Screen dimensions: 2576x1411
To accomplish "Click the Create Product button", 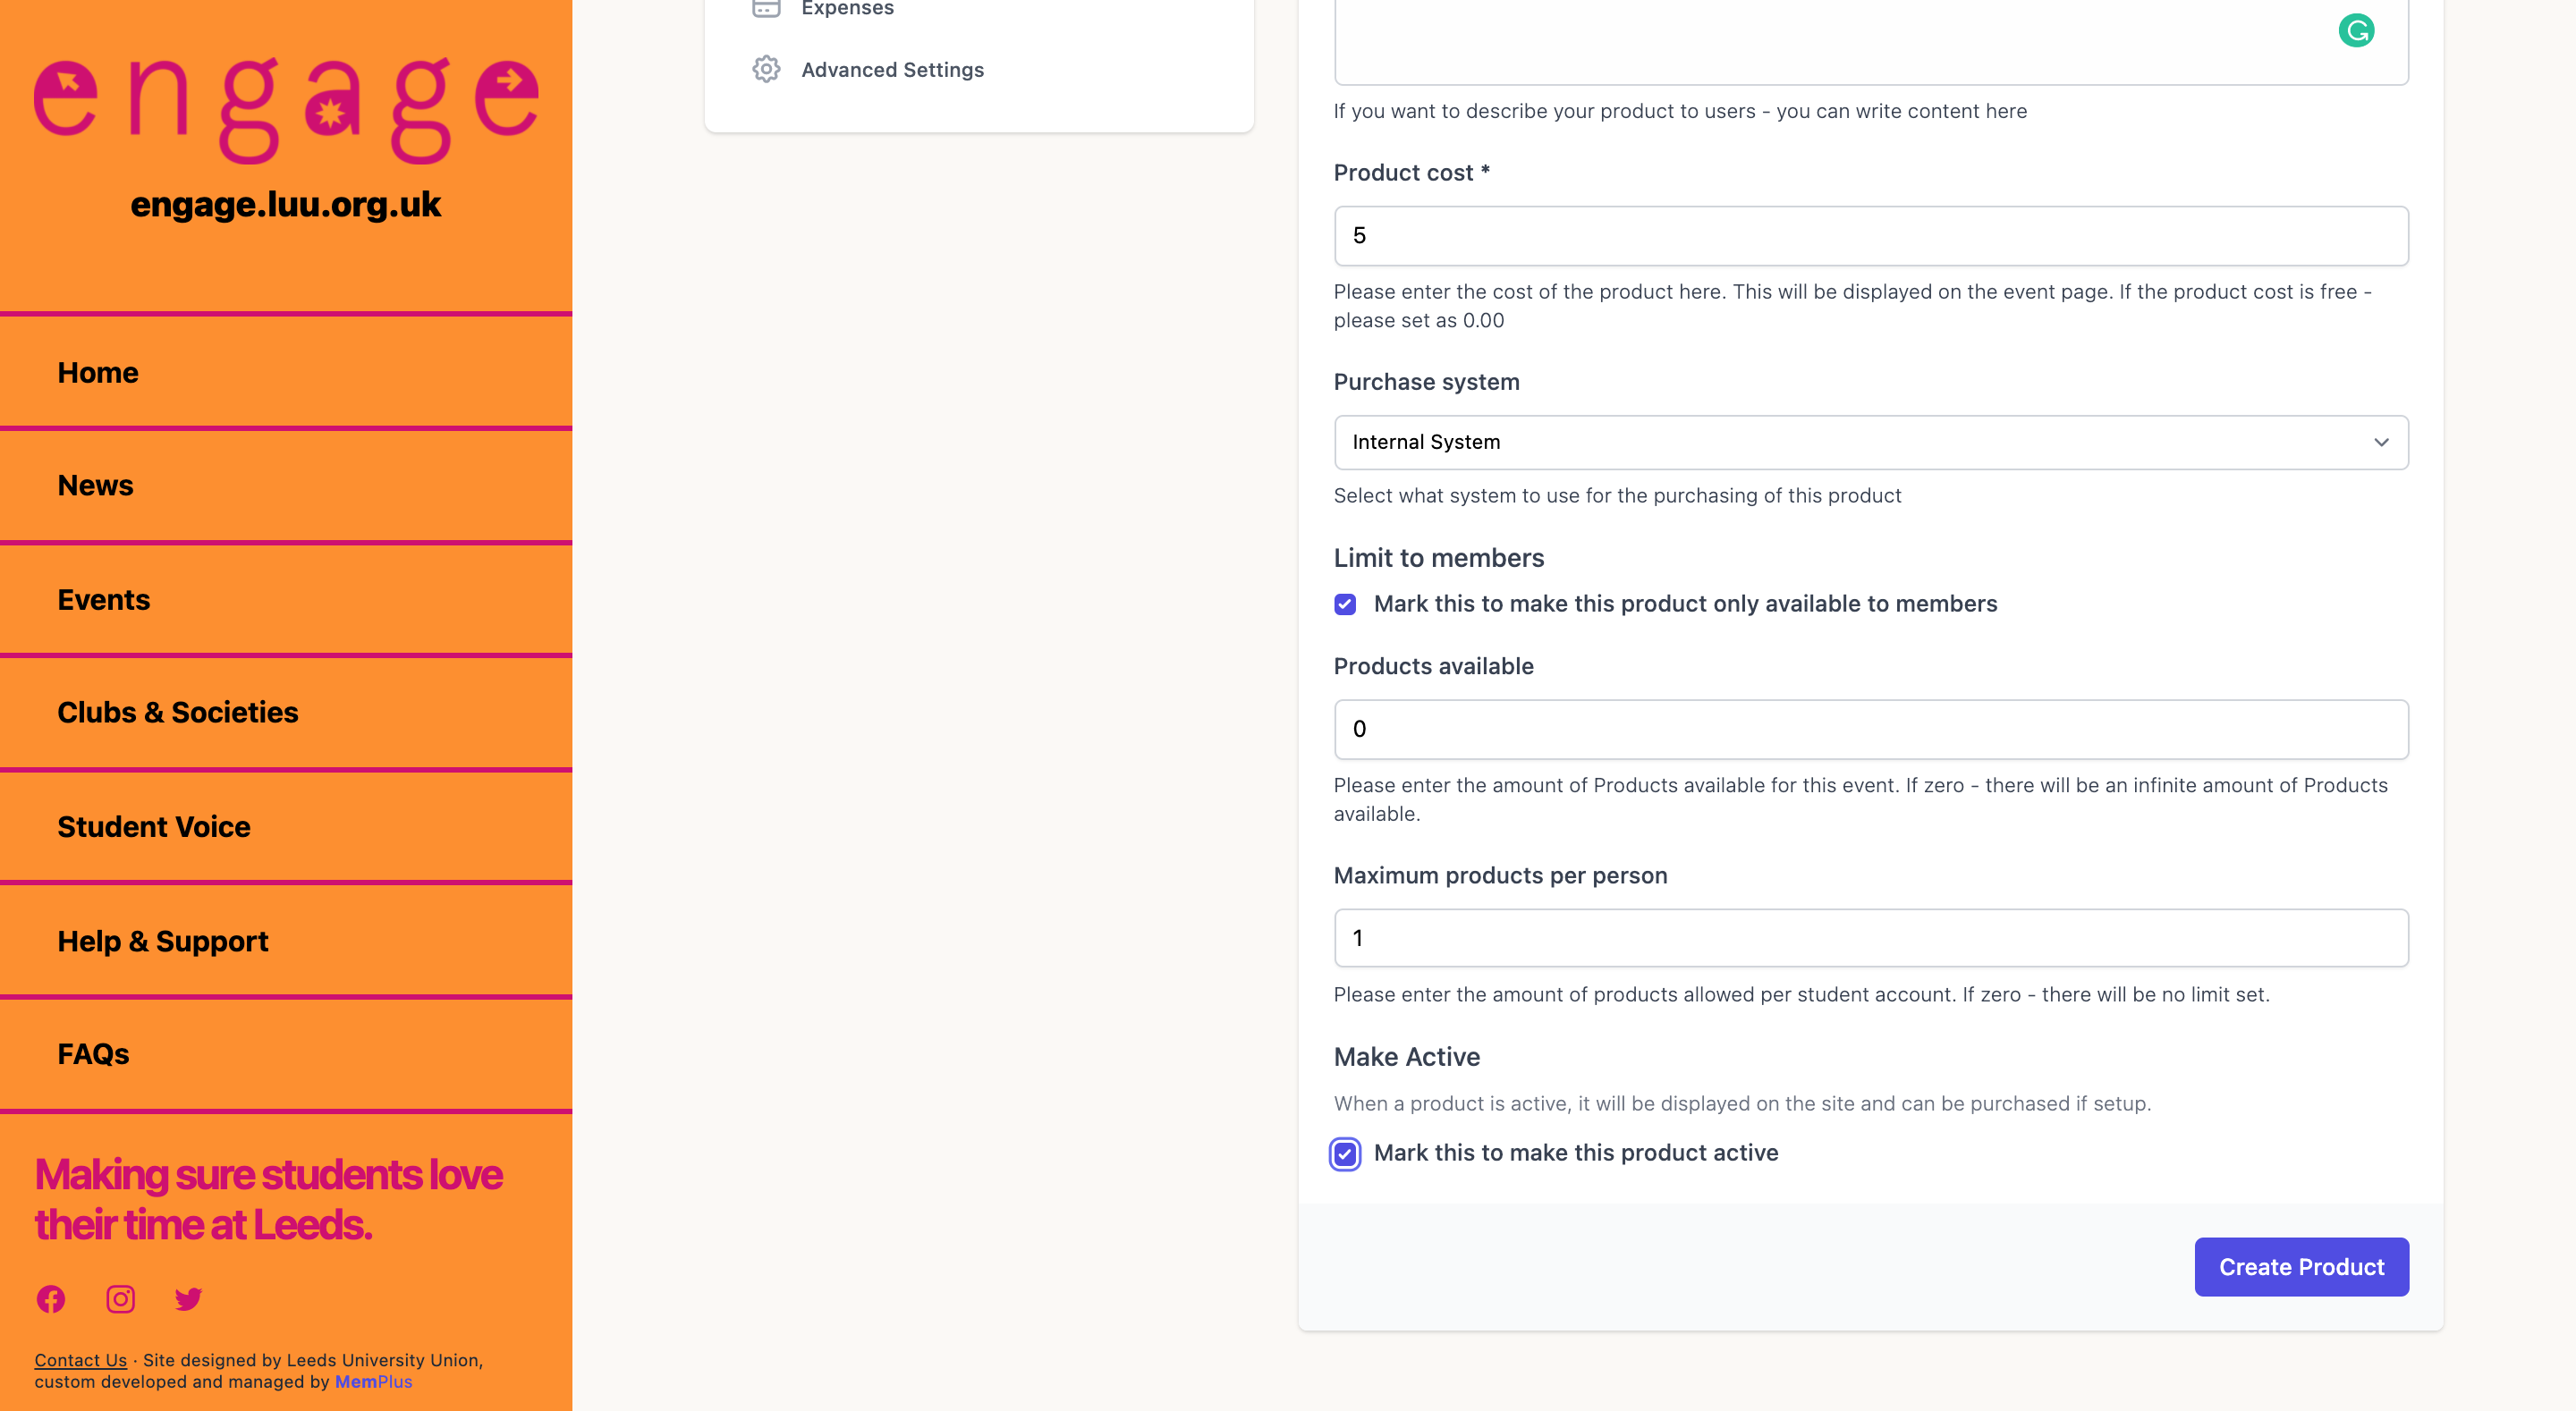I will [x=2301, y=1267].
